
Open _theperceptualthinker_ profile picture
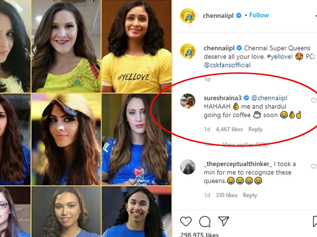tap(188, 167)
